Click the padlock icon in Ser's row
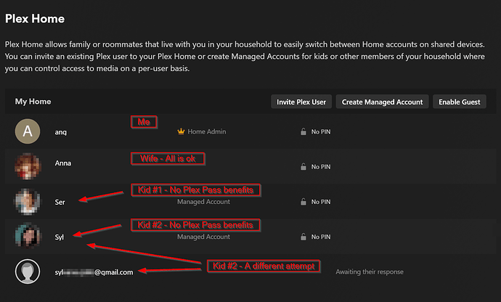 304,202
